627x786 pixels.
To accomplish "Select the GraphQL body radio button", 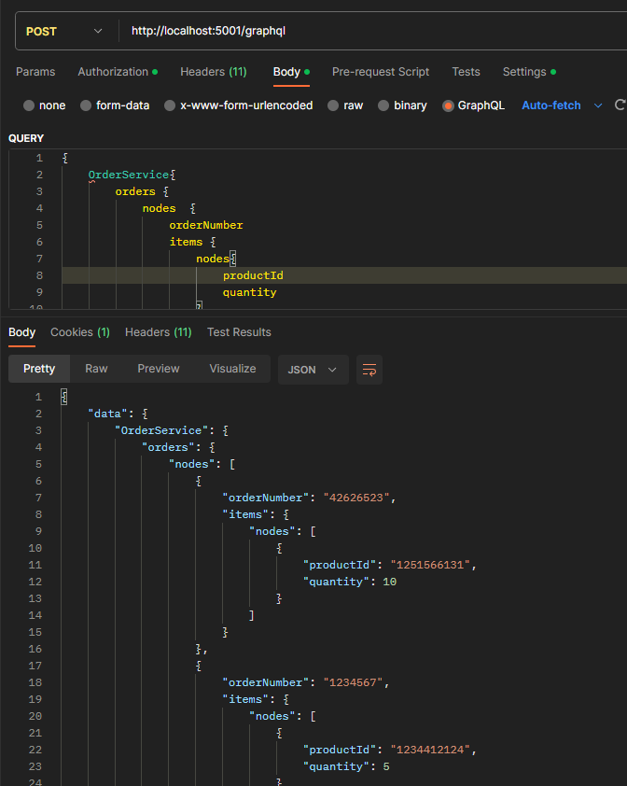I will [x=449, y=105].
